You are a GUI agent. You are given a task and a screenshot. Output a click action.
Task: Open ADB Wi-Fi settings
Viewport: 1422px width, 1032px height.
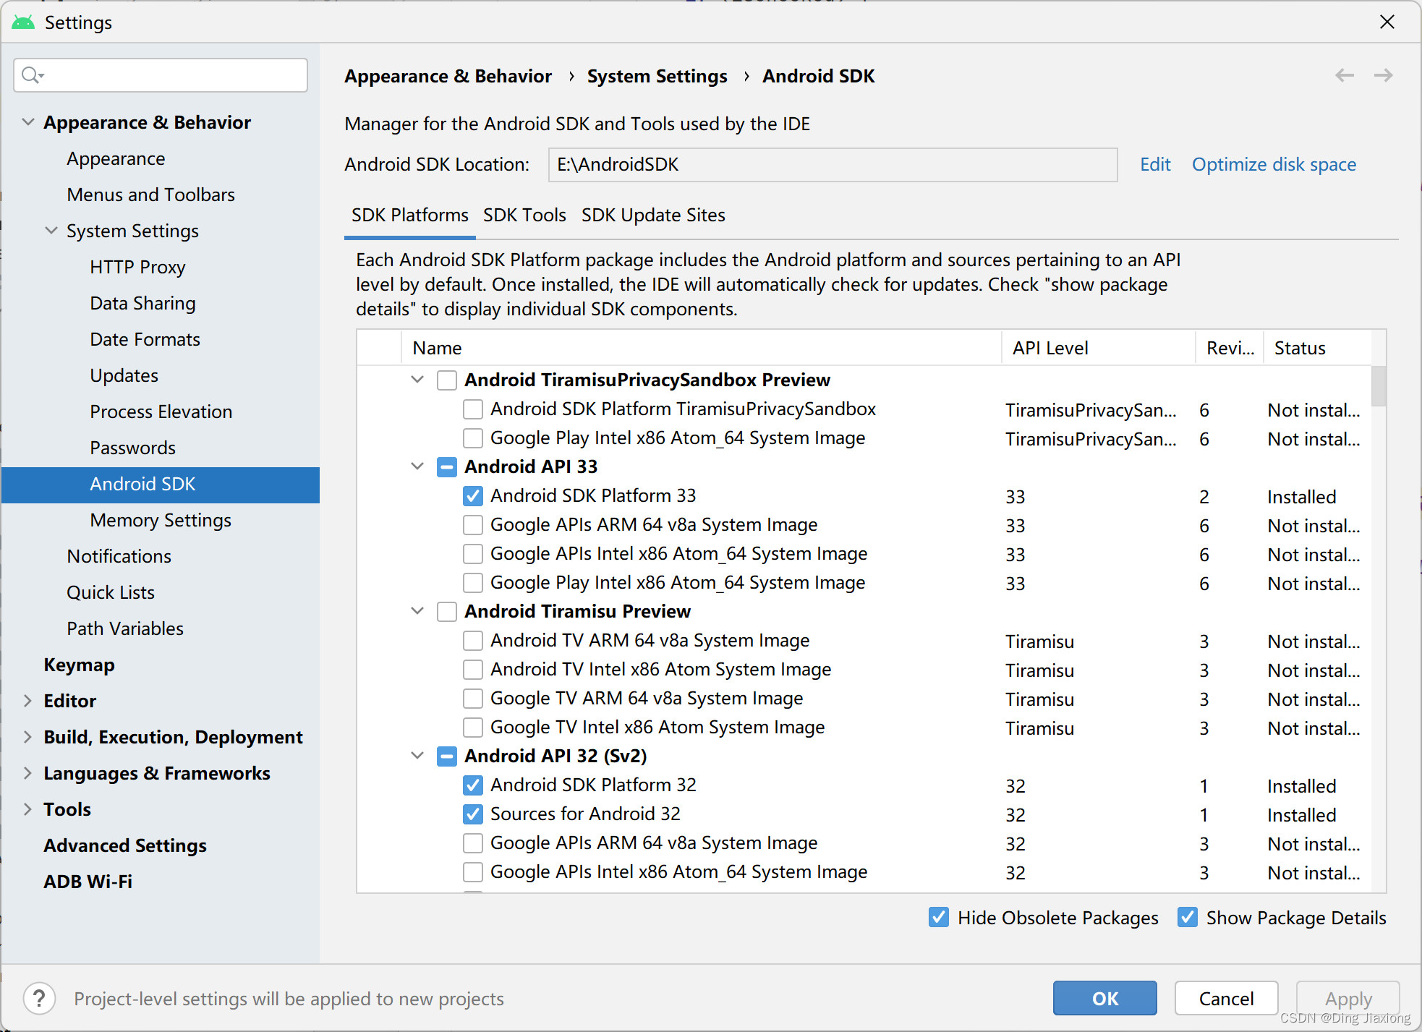click(88, 882)
